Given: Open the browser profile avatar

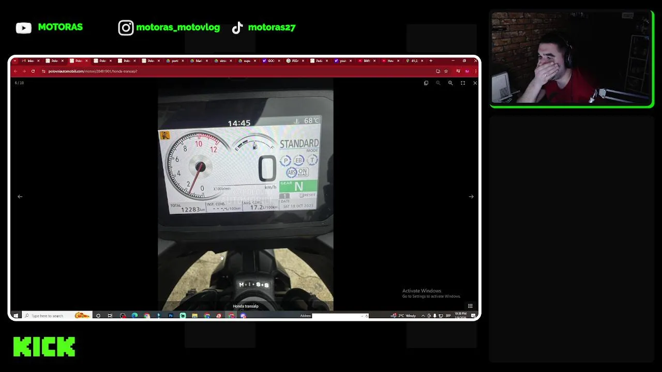Looking at the screenshot, I should 467,71.
